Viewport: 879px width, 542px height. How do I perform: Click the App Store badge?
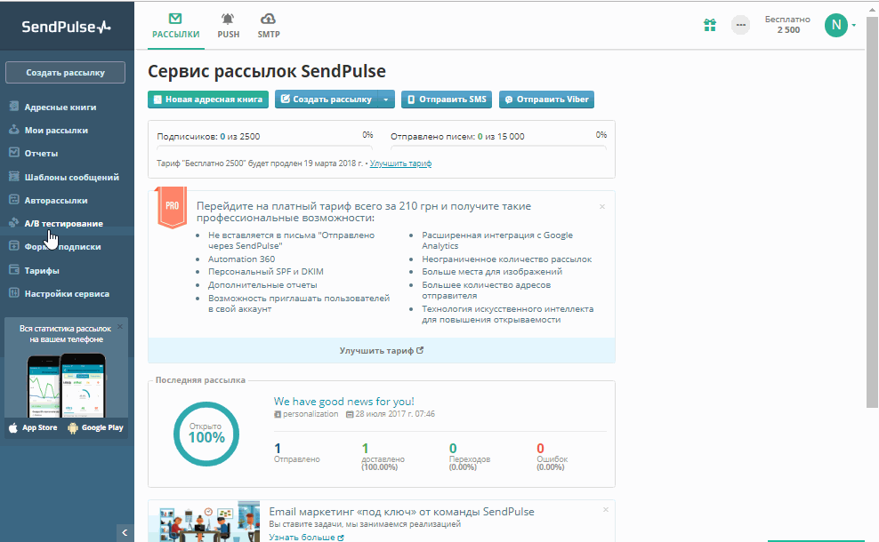(33, 427)
